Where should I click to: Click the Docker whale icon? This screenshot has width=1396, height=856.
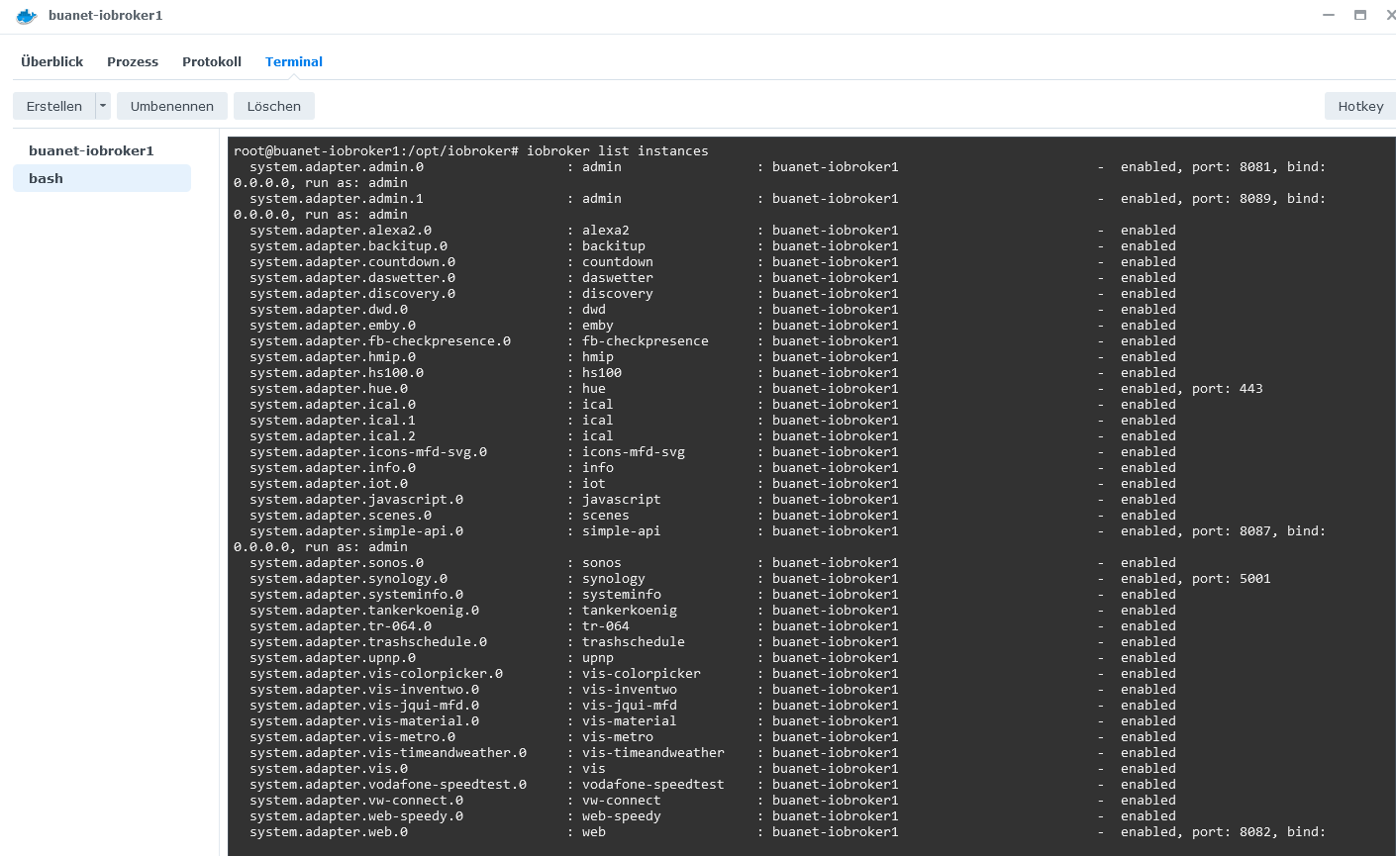point(27,16)
